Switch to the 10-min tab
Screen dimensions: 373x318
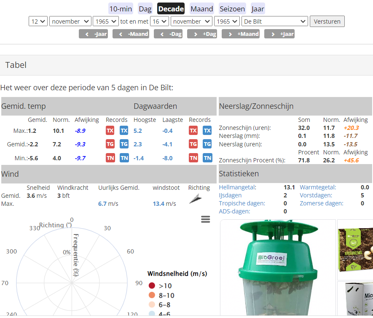(121, 9)
